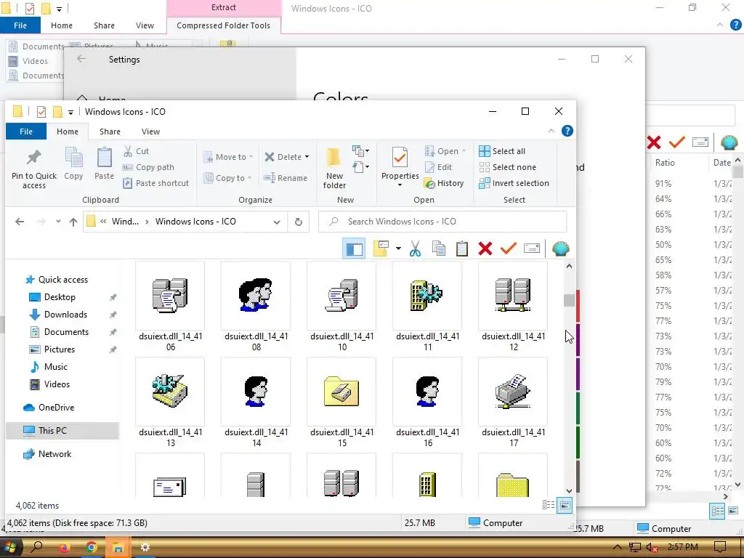Switch to the Share tab in front window
Screen dimensions: 744x558
[x=110, y=132]
